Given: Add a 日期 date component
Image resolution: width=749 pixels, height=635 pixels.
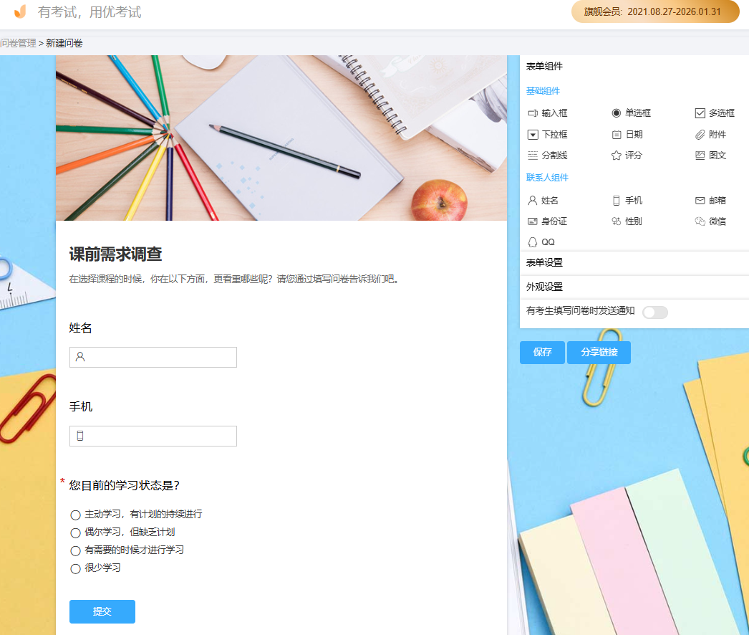Looking at the screenshot, I should click(627, 134).
